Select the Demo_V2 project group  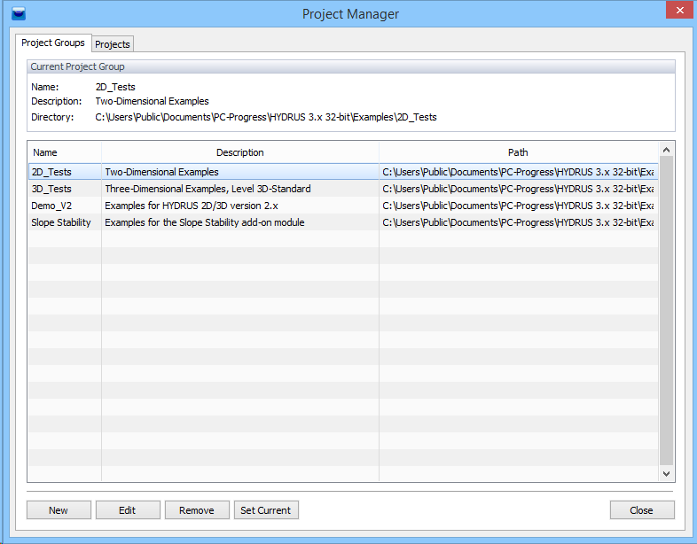(343, 206)
